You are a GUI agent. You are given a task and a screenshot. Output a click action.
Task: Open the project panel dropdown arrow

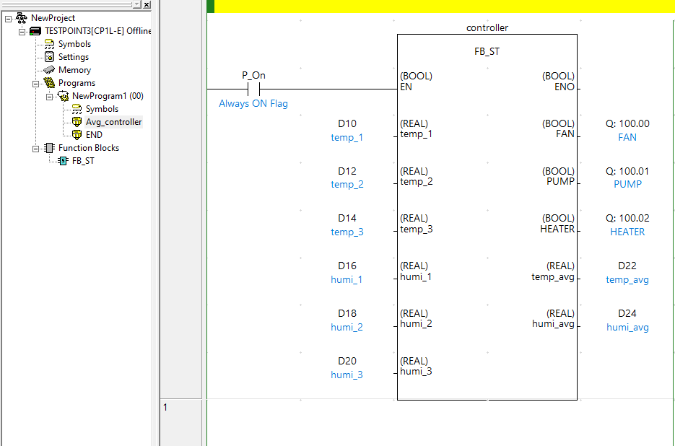(137, 4)
